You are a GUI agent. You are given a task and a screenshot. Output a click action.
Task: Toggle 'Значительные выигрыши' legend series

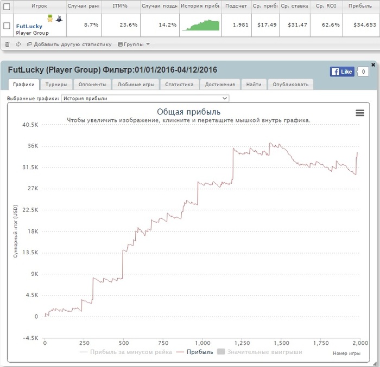259,352
